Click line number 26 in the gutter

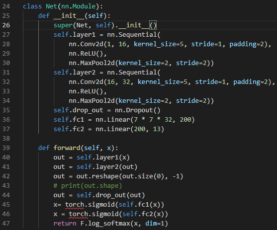click(x=6, y=25)
